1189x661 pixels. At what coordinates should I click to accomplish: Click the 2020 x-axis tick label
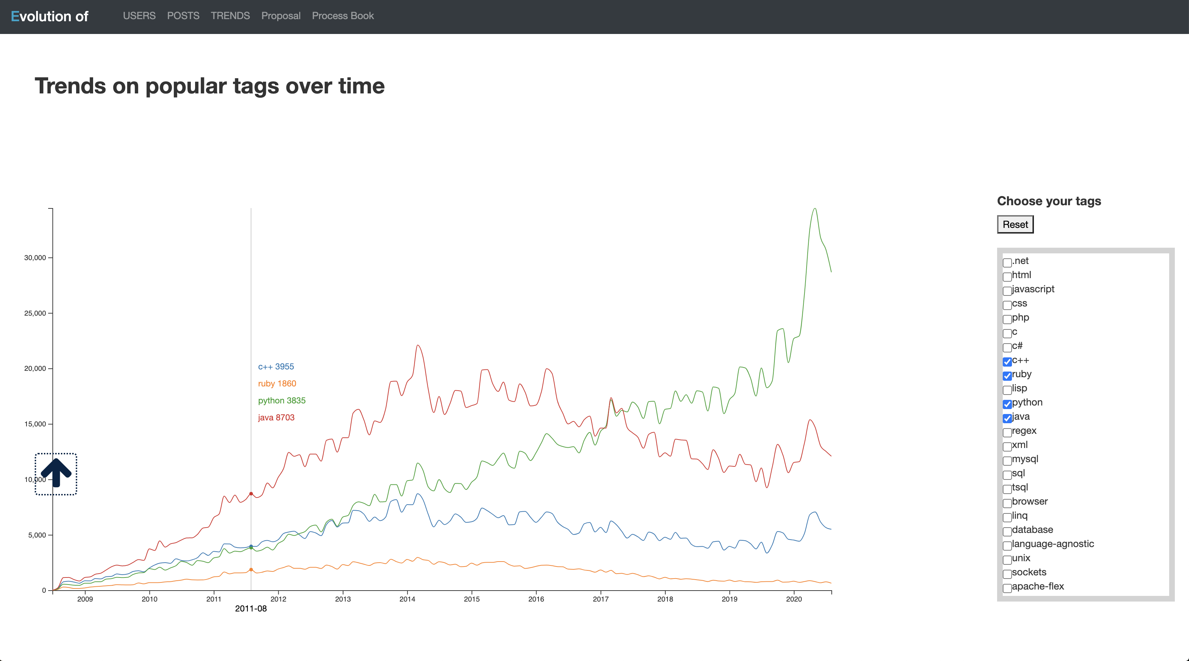[x=794, y=599]
